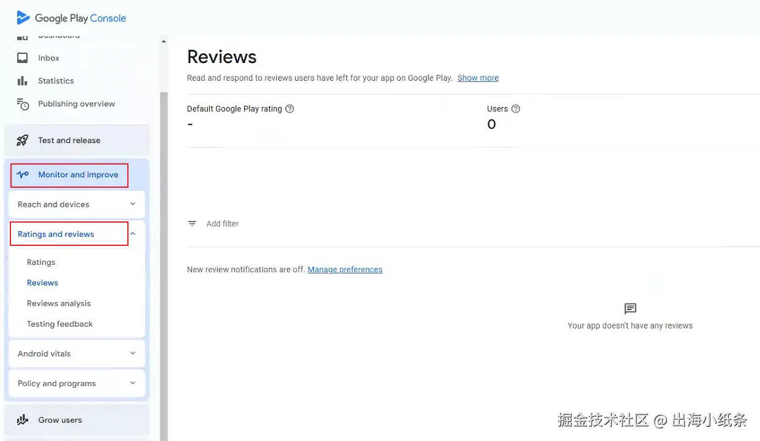
Task: Click the Publishing overview clock icon
Action: click(23, 104)
